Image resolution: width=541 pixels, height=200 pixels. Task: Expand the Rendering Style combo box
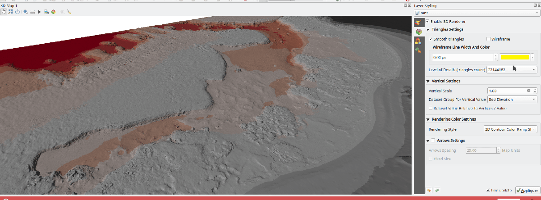[510, 129]
